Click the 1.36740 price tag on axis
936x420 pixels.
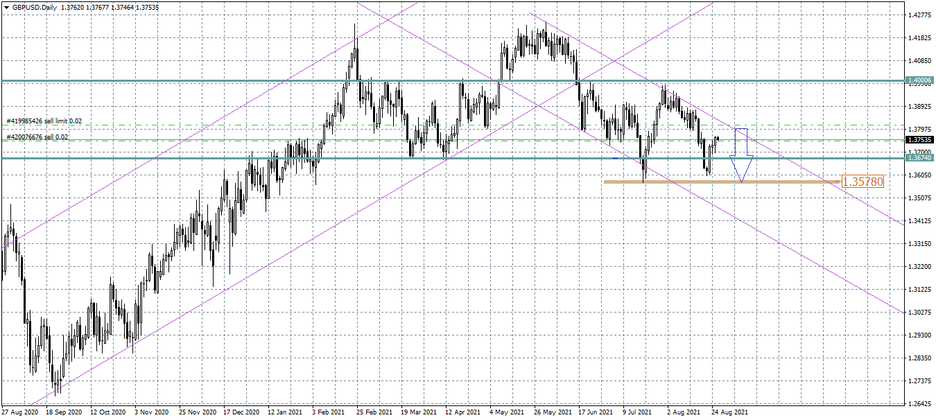click(x=920, y=158)
